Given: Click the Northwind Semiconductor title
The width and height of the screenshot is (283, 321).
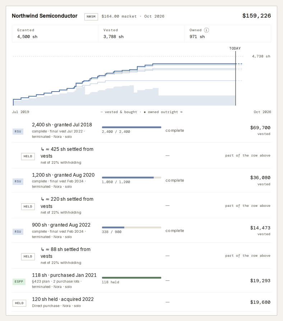Looking at the screenshot, I should pos(45,16).
